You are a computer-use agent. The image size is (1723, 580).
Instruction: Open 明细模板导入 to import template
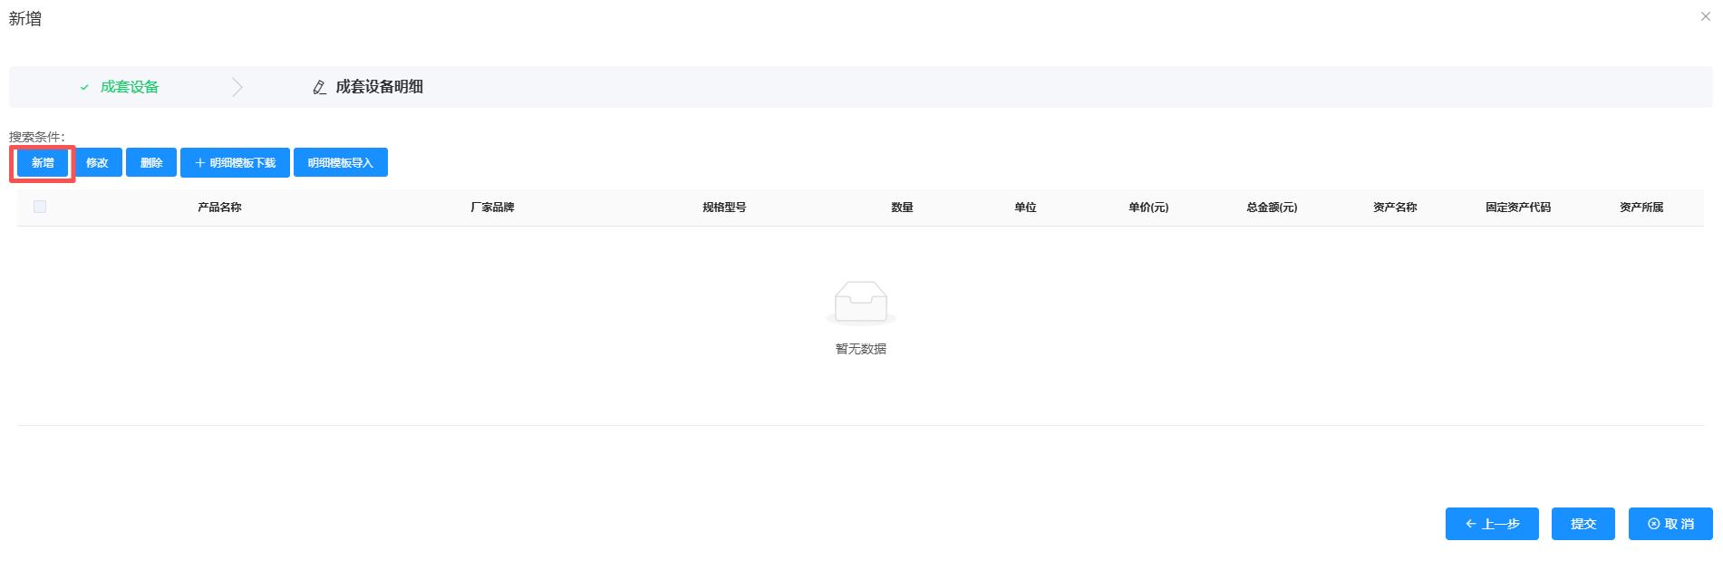click(340, 163)
